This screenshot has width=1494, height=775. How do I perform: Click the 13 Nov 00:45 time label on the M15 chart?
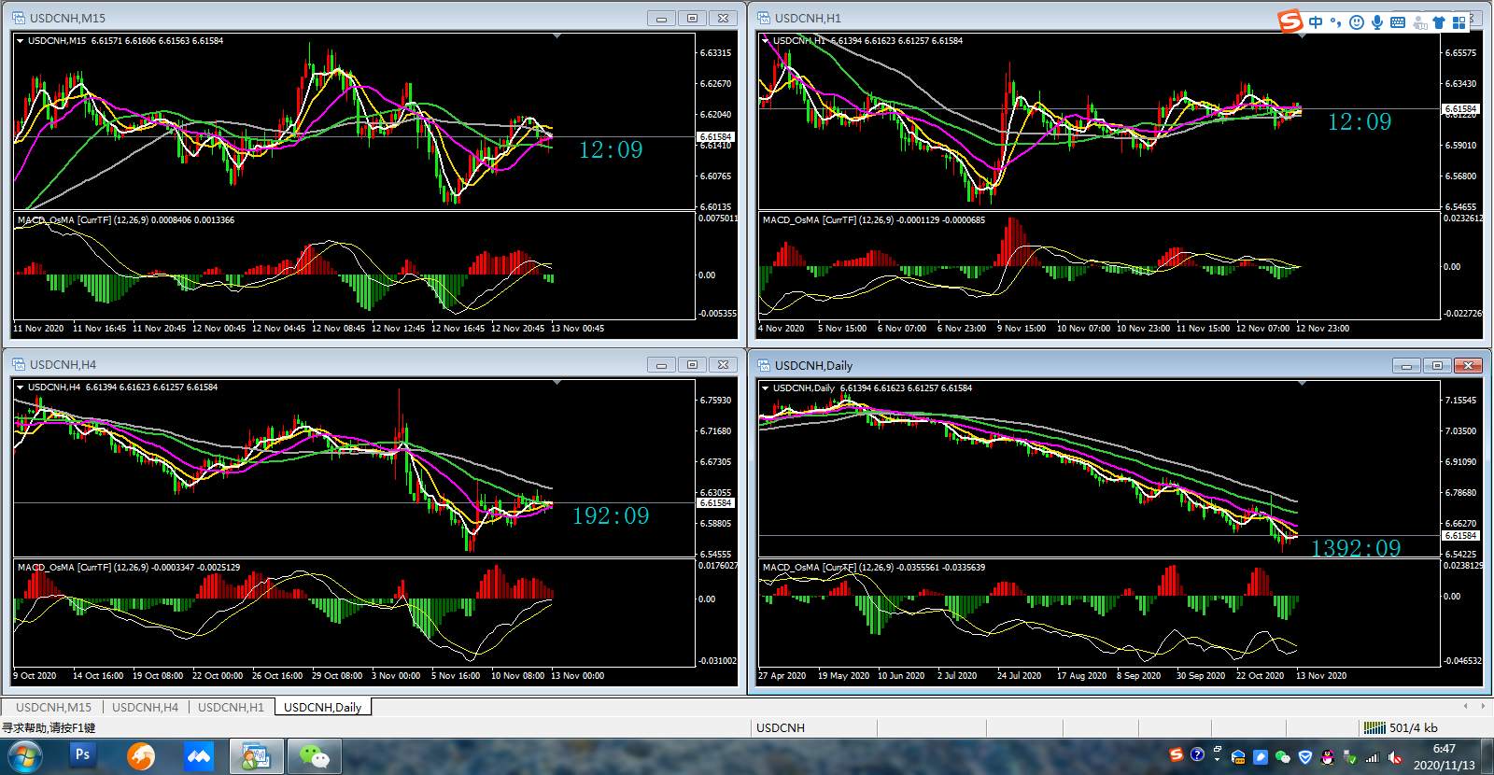pos(578,329)
